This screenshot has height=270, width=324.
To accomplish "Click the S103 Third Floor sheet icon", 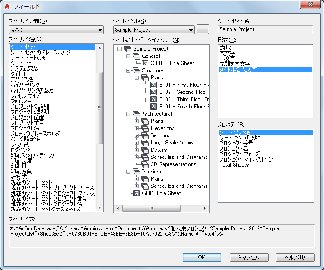I will (154, 99).
